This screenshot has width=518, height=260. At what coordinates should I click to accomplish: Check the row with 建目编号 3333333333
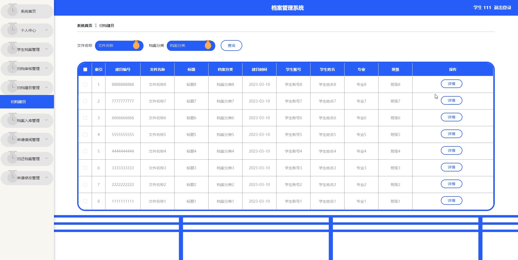click(x=85, y=168)
